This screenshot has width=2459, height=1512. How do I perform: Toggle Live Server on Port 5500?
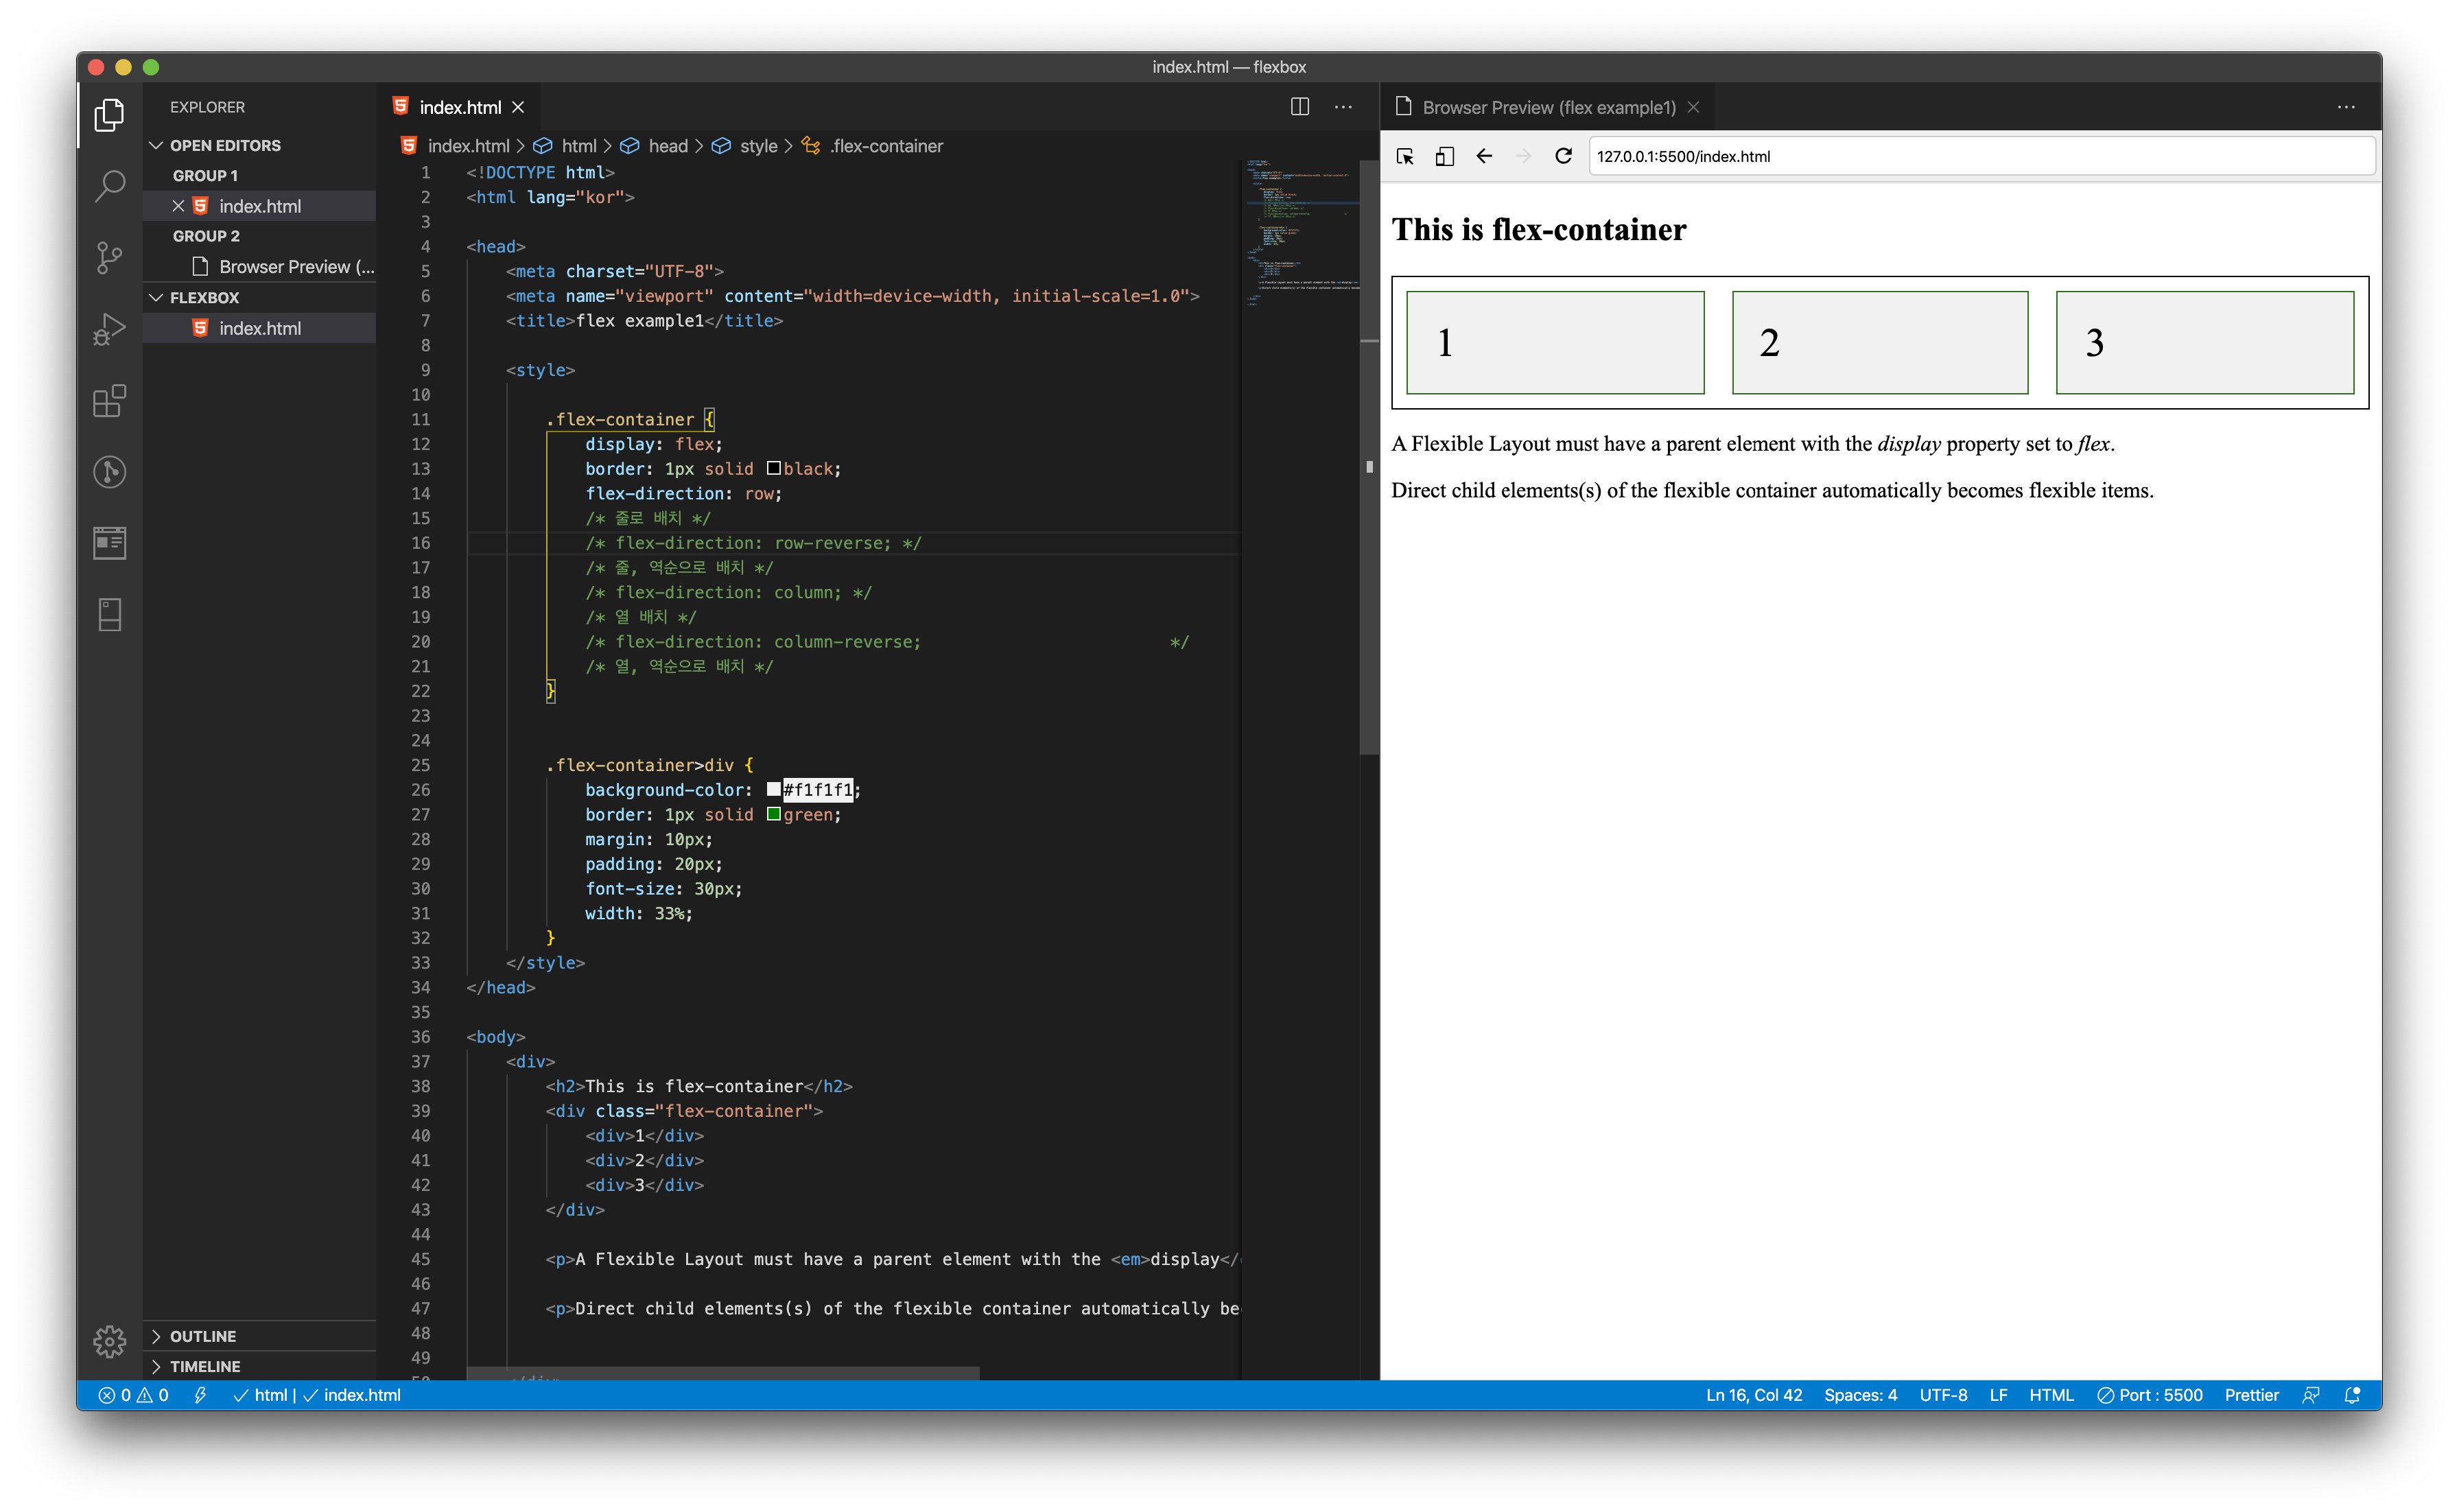[x=2149, y=1395]
